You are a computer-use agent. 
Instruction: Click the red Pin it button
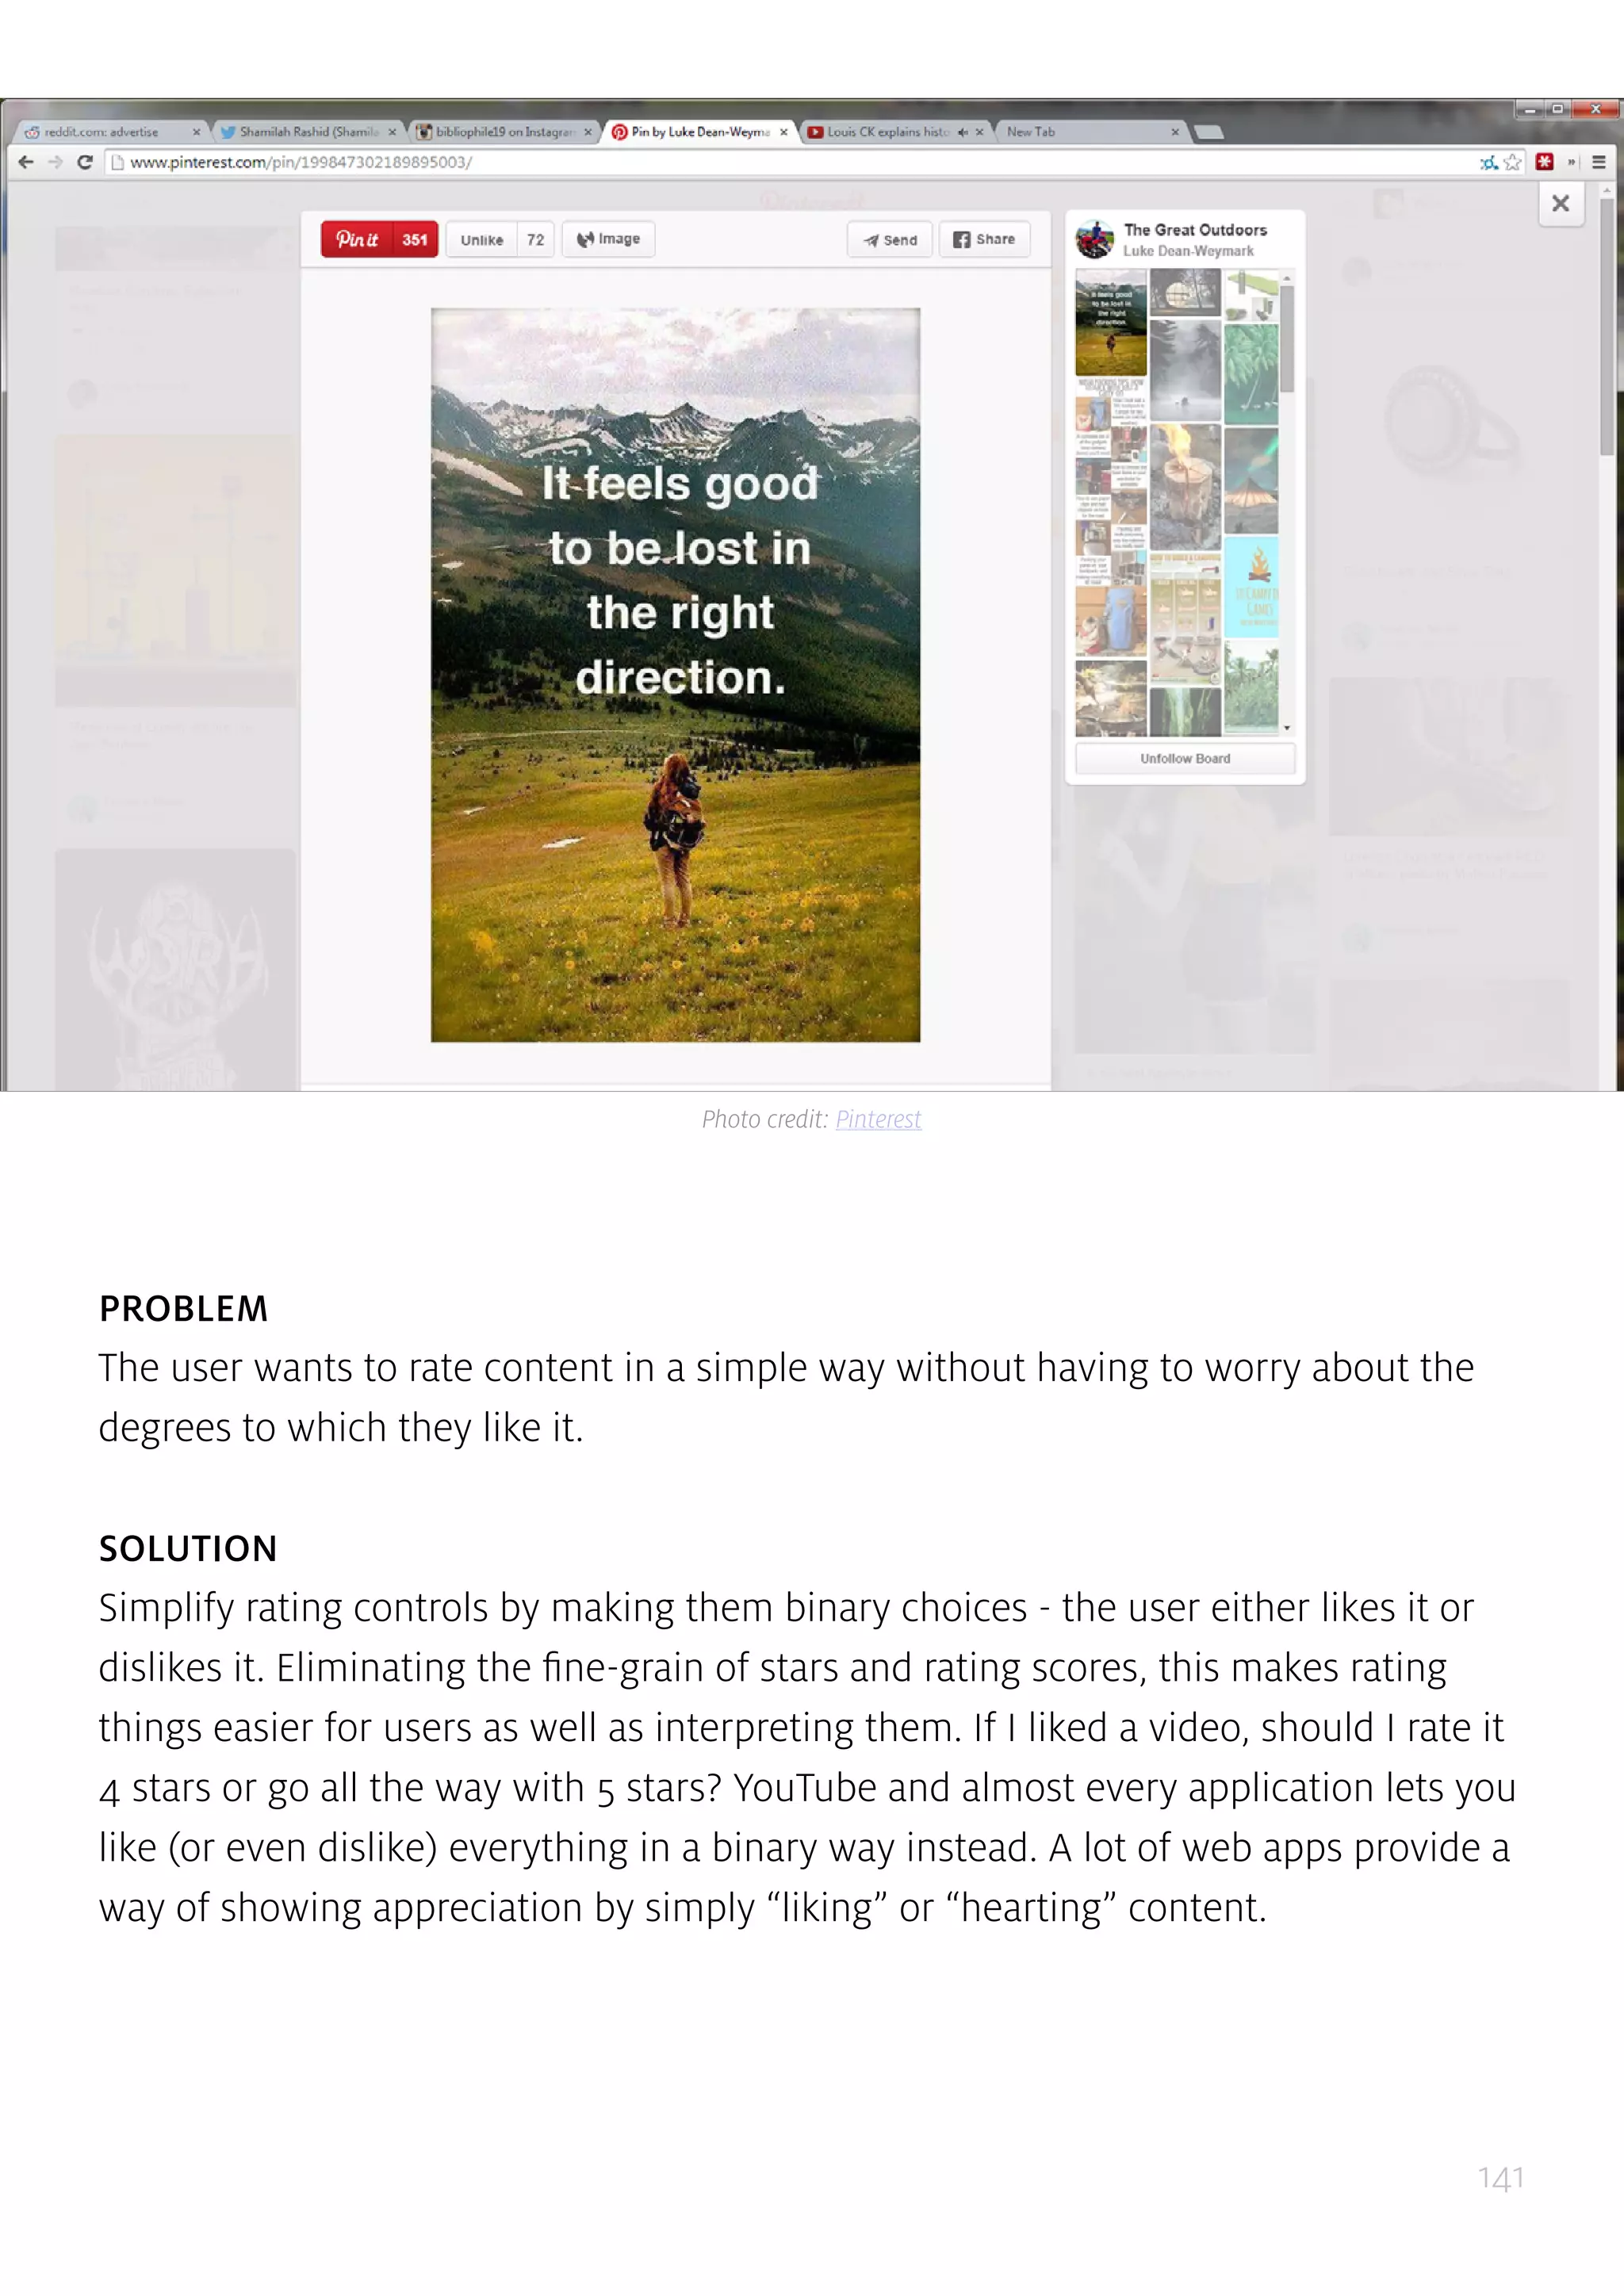(379, 239)
